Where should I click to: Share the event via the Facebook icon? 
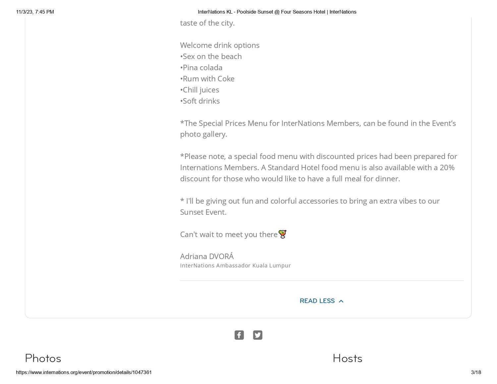pyautogui.click(x=239, y=335)
